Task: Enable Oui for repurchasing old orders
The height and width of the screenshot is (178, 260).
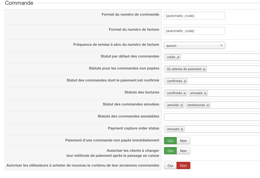Action: [170, 166]
